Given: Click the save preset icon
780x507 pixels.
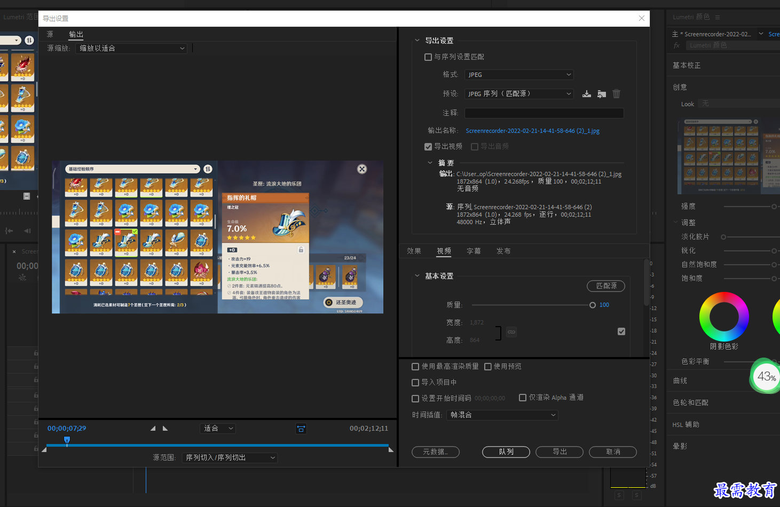Looking at the screenshot, I should tap(586, 94).
